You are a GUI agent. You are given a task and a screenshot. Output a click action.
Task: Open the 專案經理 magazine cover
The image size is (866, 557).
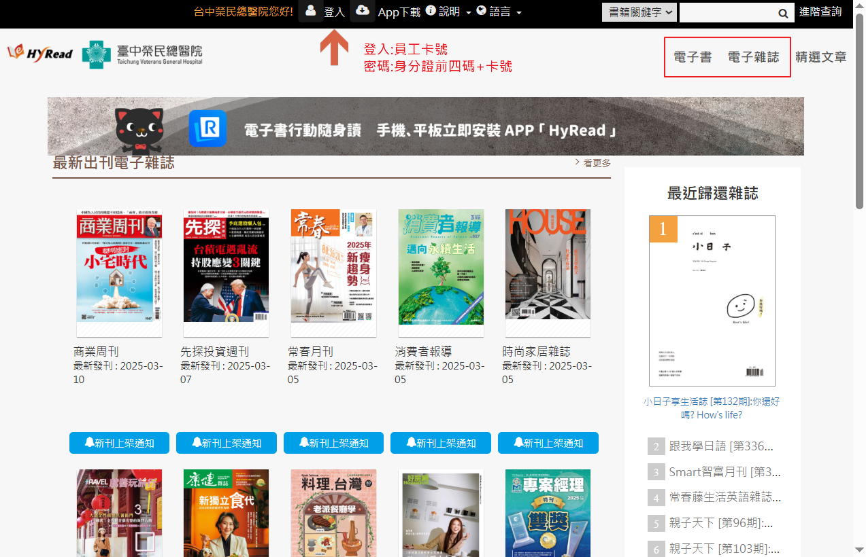tap(548, 513)
